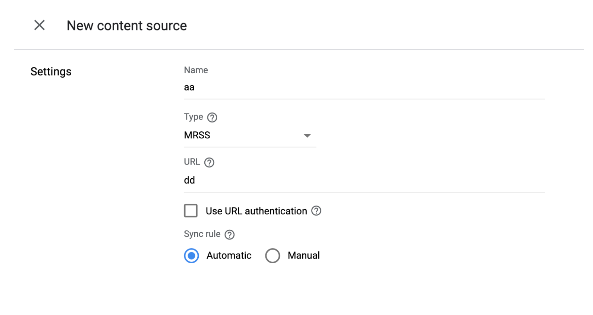Image resolution: width=593 pixels, height=315 pixels.
Task: Click the "Automatic" label text
Action: click(229, 256)
